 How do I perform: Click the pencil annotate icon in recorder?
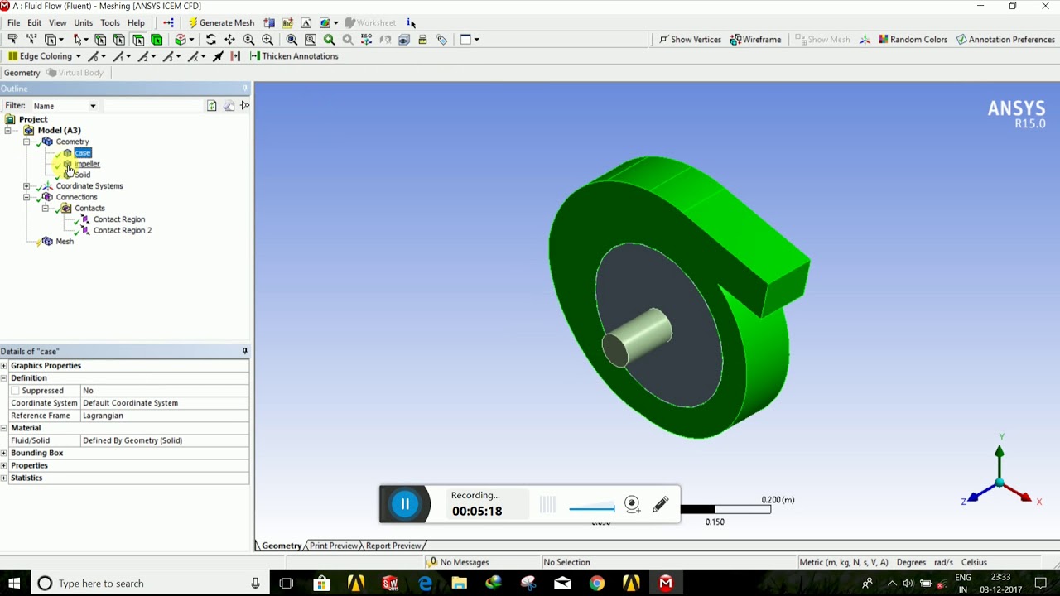660,504
